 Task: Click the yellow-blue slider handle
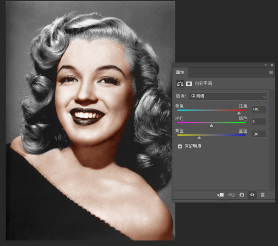[199, 138]
